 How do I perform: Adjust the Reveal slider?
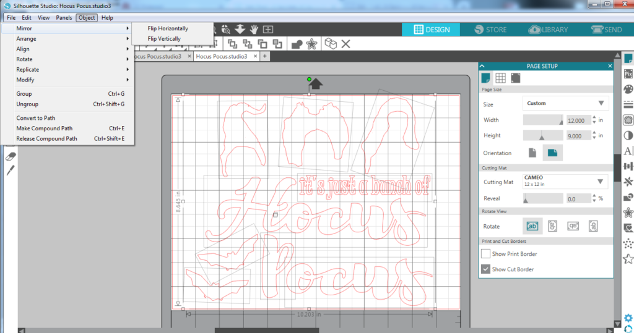click(x=526, y=199)
